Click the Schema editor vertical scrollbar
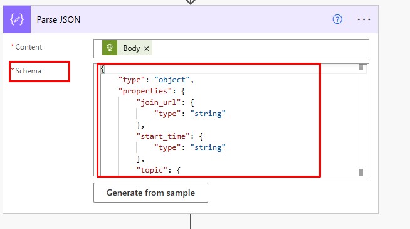This screenshot has height=229, width=410. tap(361, 120)
